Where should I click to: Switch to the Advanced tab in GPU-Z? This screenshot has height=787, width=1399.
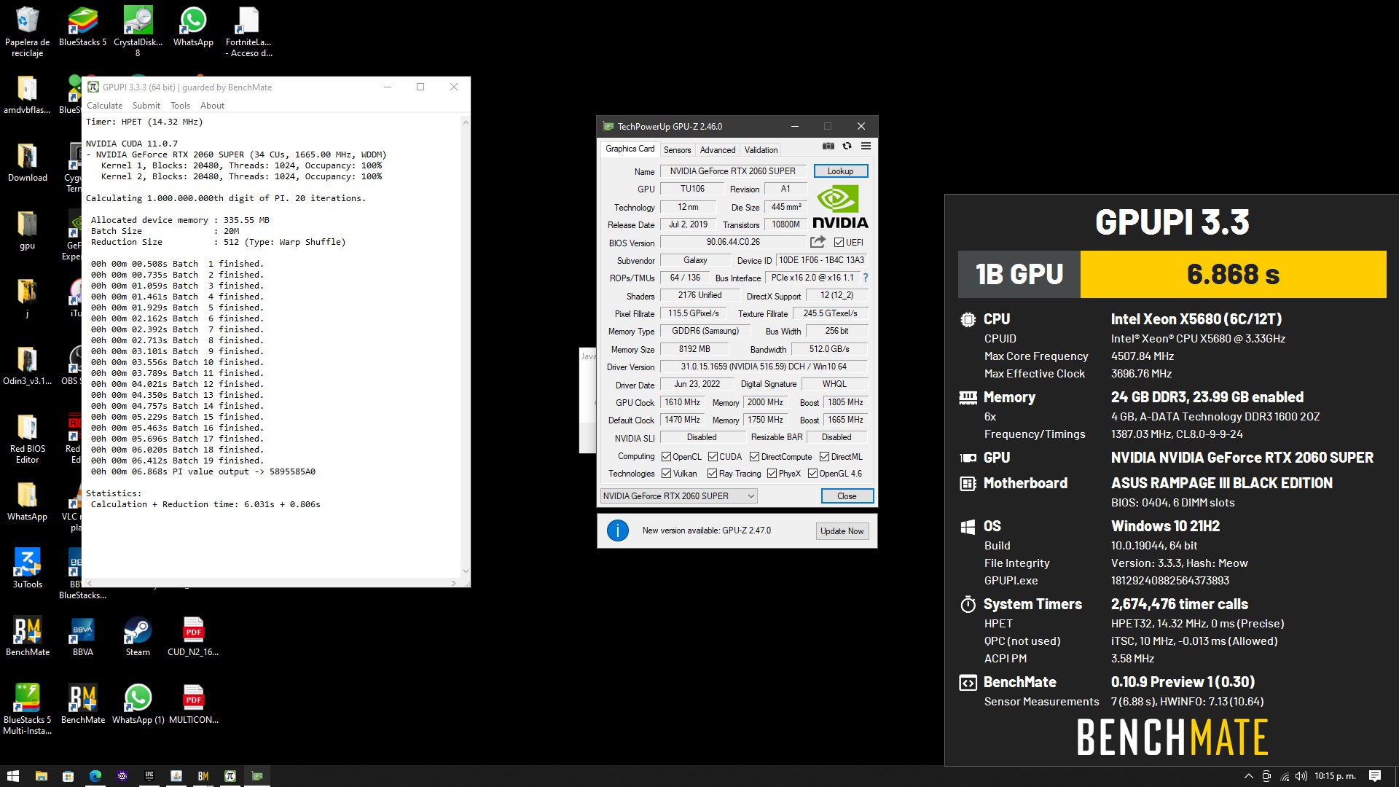718,150
